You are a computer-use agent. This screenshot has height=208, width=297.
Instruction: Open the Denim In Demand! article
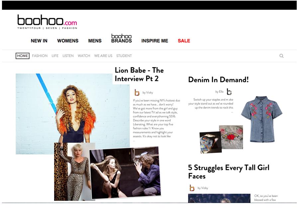point(218,80)
